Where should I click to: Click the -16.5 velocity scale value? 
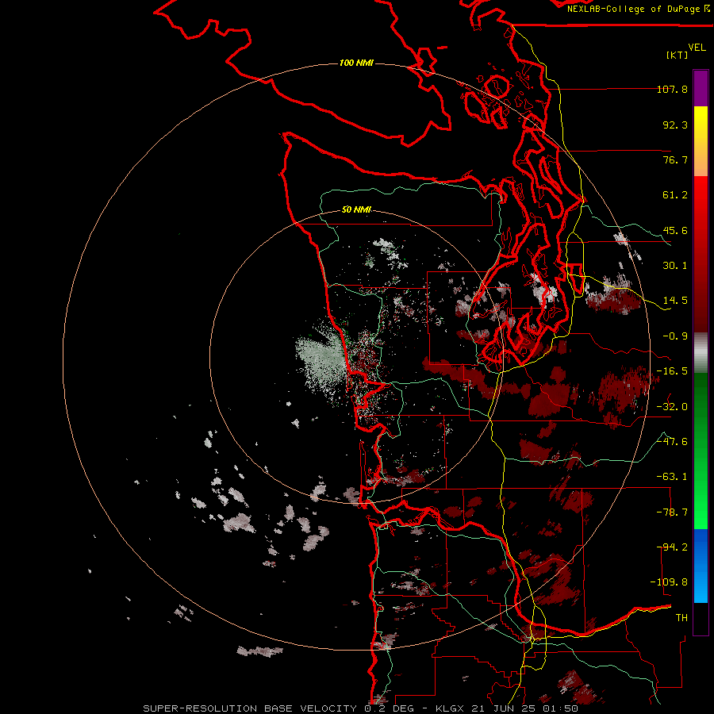point(672,371)
